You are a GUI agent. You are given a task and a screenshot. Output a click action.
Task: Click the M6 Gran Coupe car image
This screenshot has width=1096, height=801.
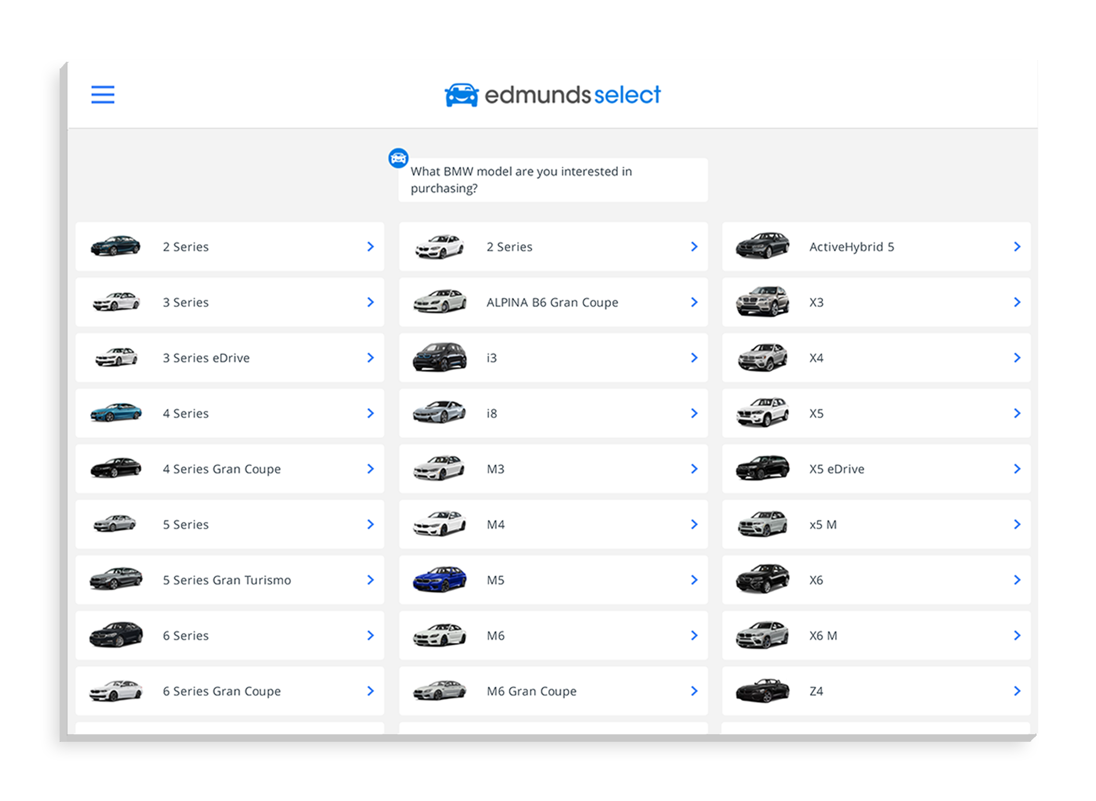439,690
